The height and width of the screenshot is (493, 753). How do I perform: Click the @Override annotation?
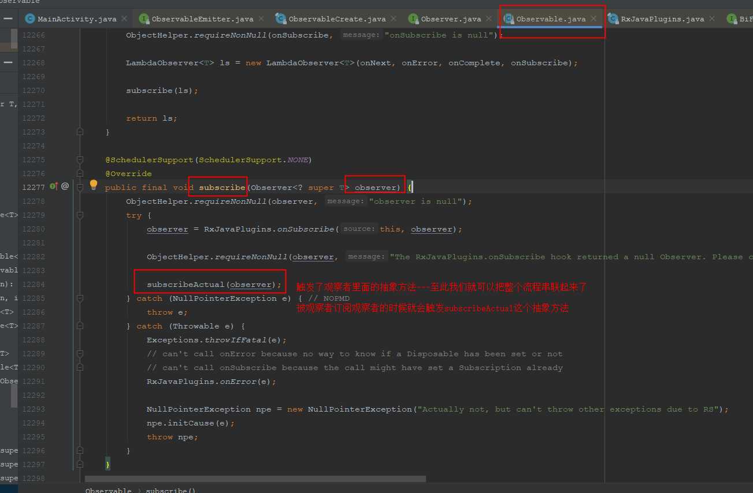(128, 174)
